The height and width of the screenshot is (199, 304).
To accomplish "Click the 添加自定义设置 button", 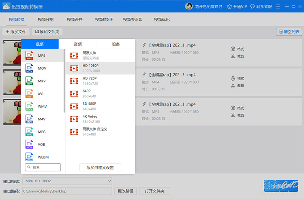I will (100, 167).
